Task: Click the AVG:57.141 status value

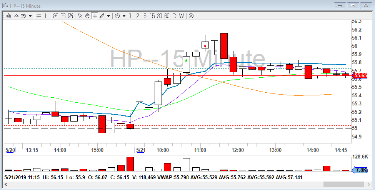Action: [289, 178]
